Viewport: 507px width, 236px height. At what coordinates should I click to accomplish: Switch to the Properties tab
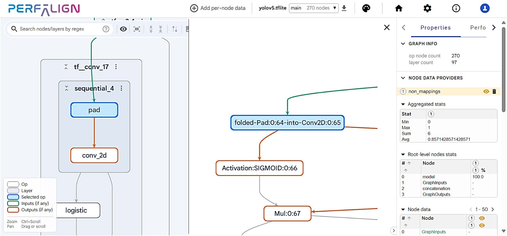(435, 28)
